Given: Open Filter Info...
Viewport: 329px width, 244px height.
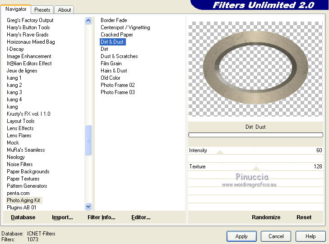Looking at the screenshot, I should [x=102, y=217].
